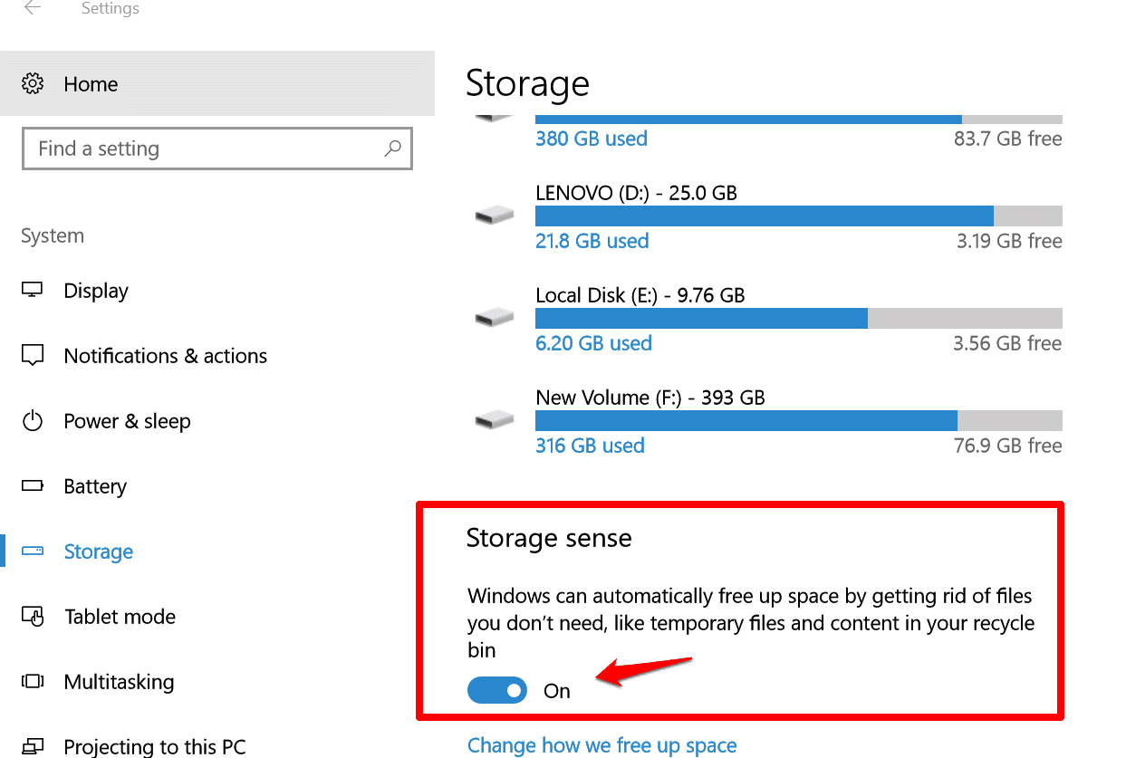Click the Projecting to this PC icon
Screen dimensions: 1126x758
pos(33,745)
